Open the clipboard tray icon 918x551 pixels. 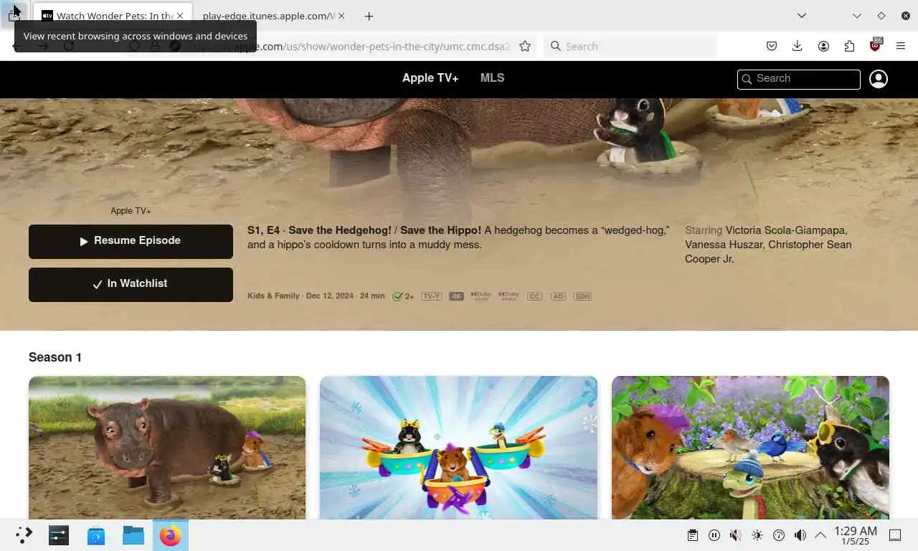coord(692,535)
